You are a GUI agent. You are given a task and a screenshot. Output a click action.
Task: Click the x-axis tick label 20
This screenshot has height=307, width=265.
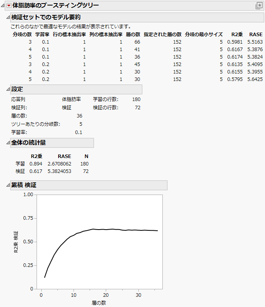(106, 295)
